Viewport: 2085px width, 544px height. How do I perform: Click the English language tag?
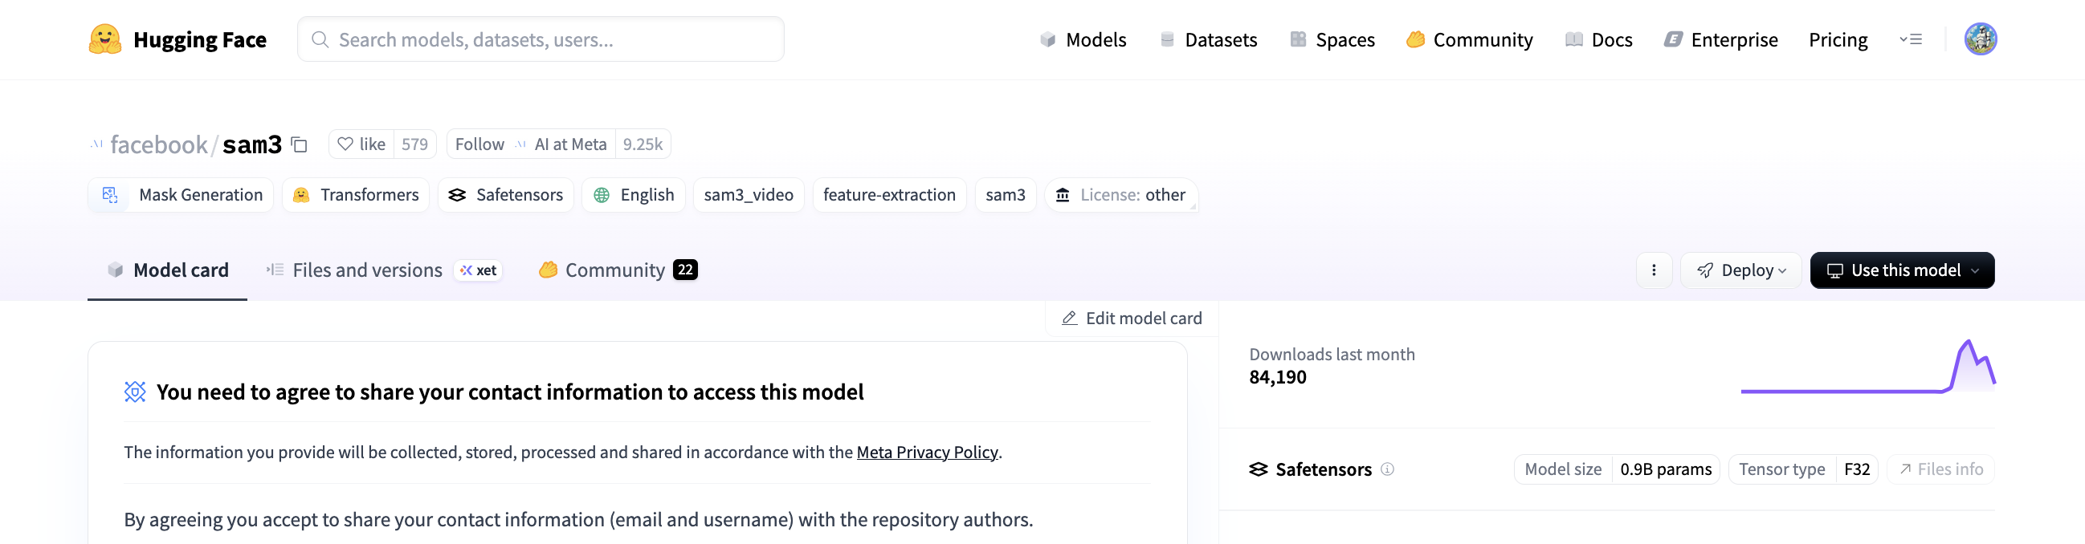tap(634, 195)
